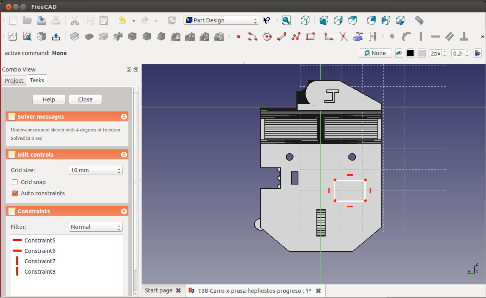Click the Help button in Tasks panel

point(49,99)
